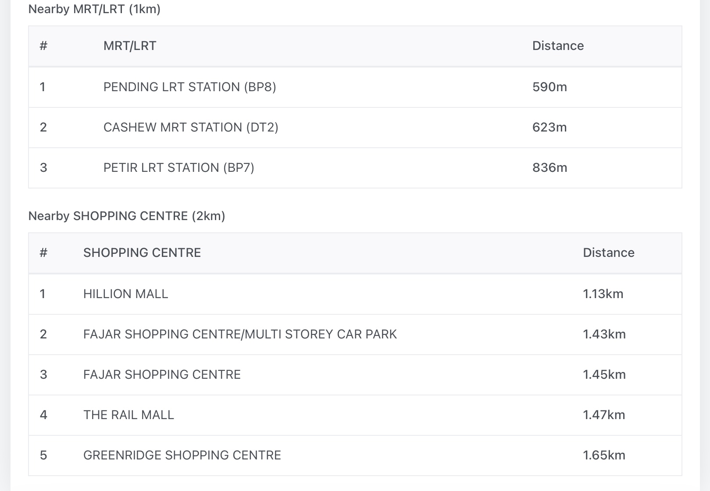This screenshot has height=491, width=710.
Task: Click the 1.45km distance cell
Action: [x=604, y=374]
